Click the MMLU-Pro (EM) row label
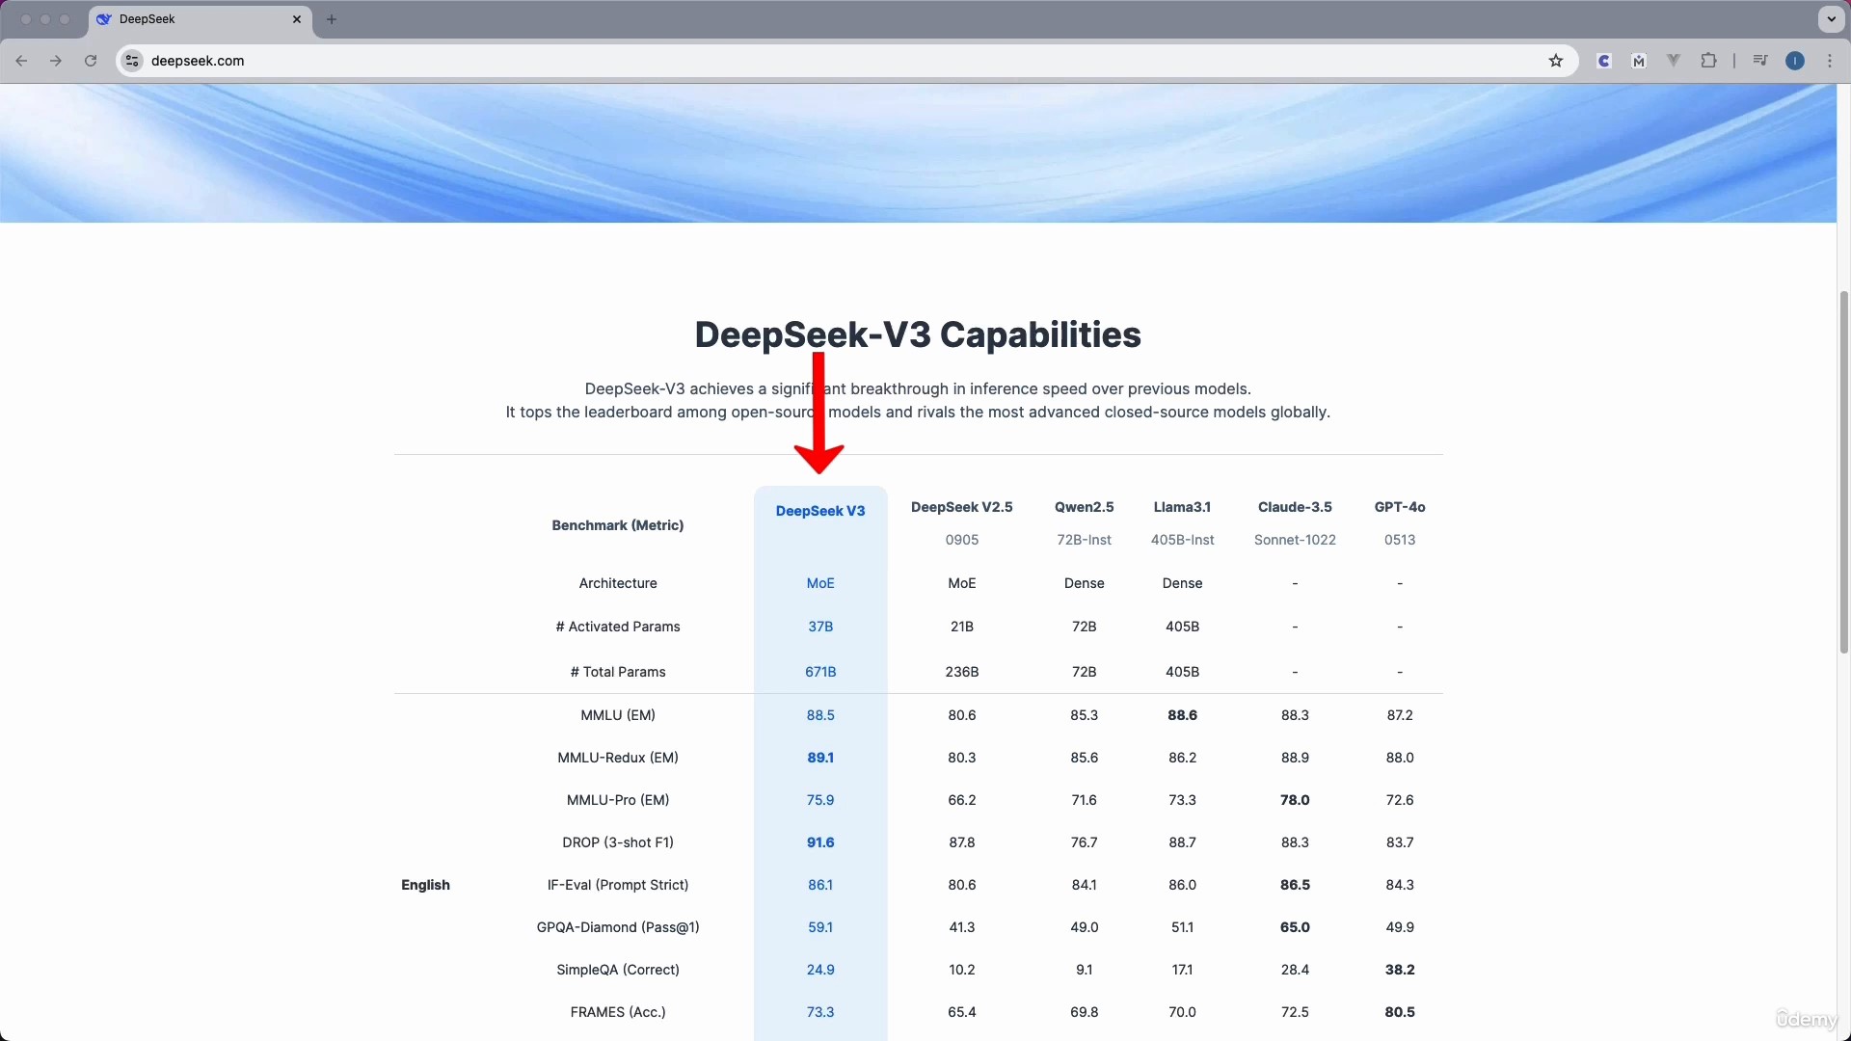1851x1041 pixels. [x=618, y=800]
